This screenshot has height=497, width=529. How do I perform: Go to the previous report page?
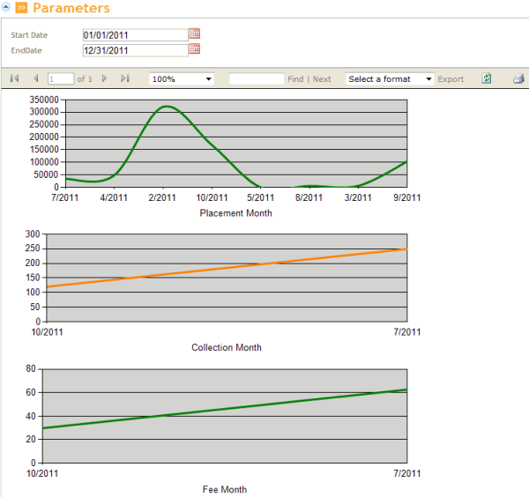[x=36, y=78]
